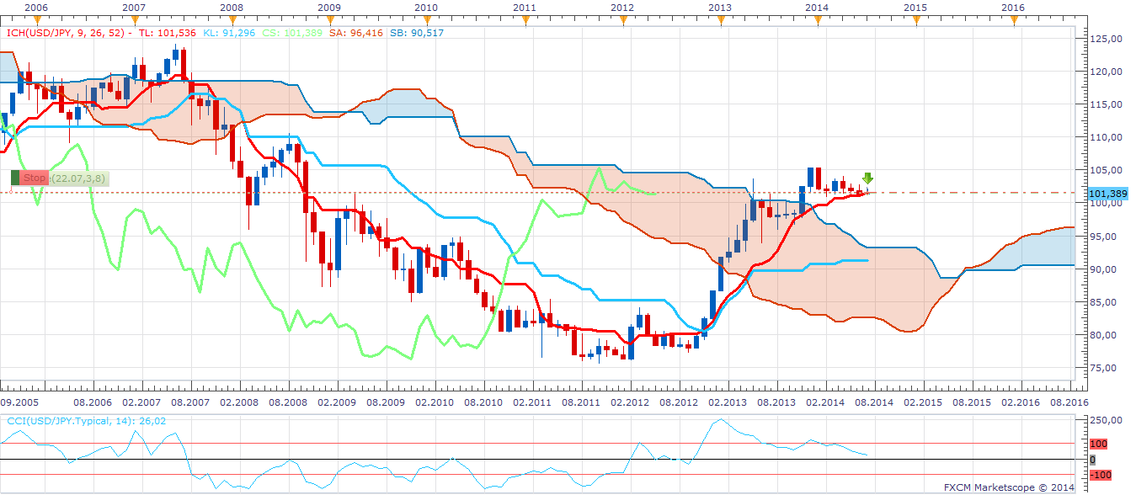Viewport: 1136px width, 495px height.
Task: Click the red 100 CCI level label
Action: [x=1097, y=444]
